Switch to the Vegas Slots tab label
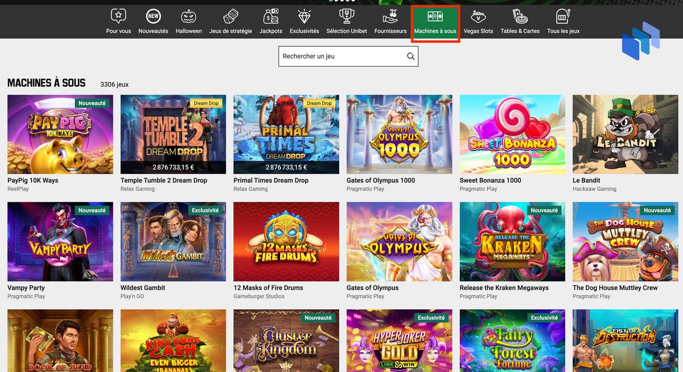Viewport: 683px width, 372px height. 478,31
